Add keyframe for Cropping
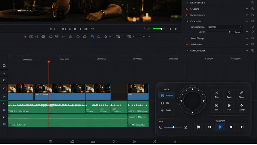Image resolution: width=257 pixels, height=145 pixels. (247, 9)
